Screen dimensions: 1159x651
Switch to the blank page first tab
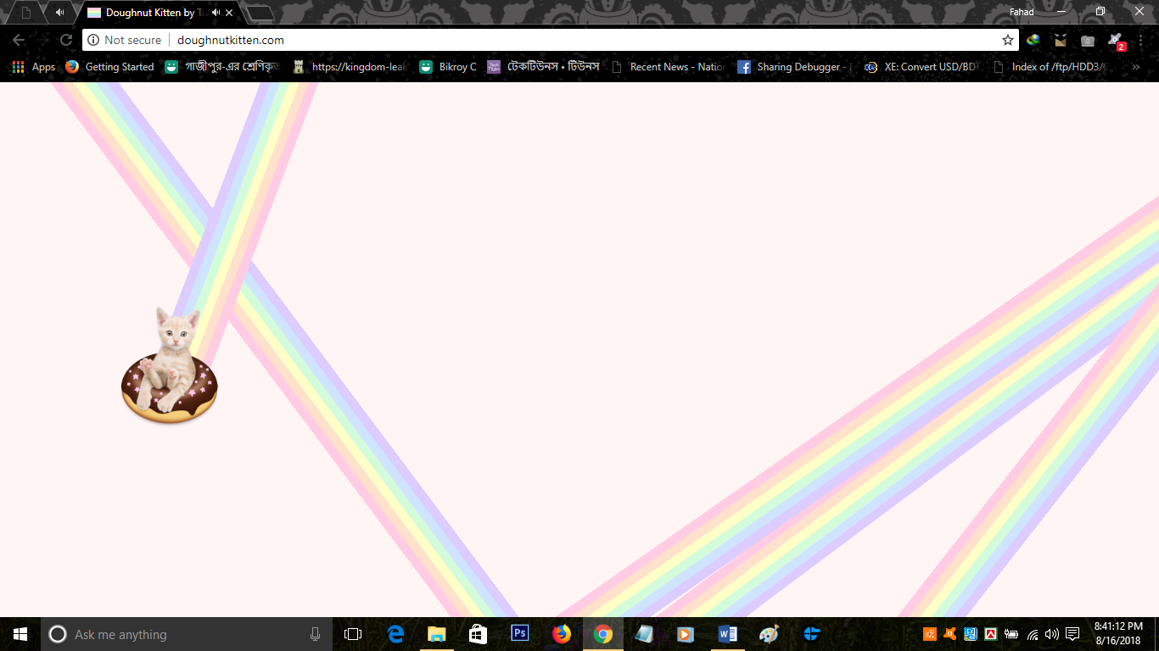pos(25,13)
